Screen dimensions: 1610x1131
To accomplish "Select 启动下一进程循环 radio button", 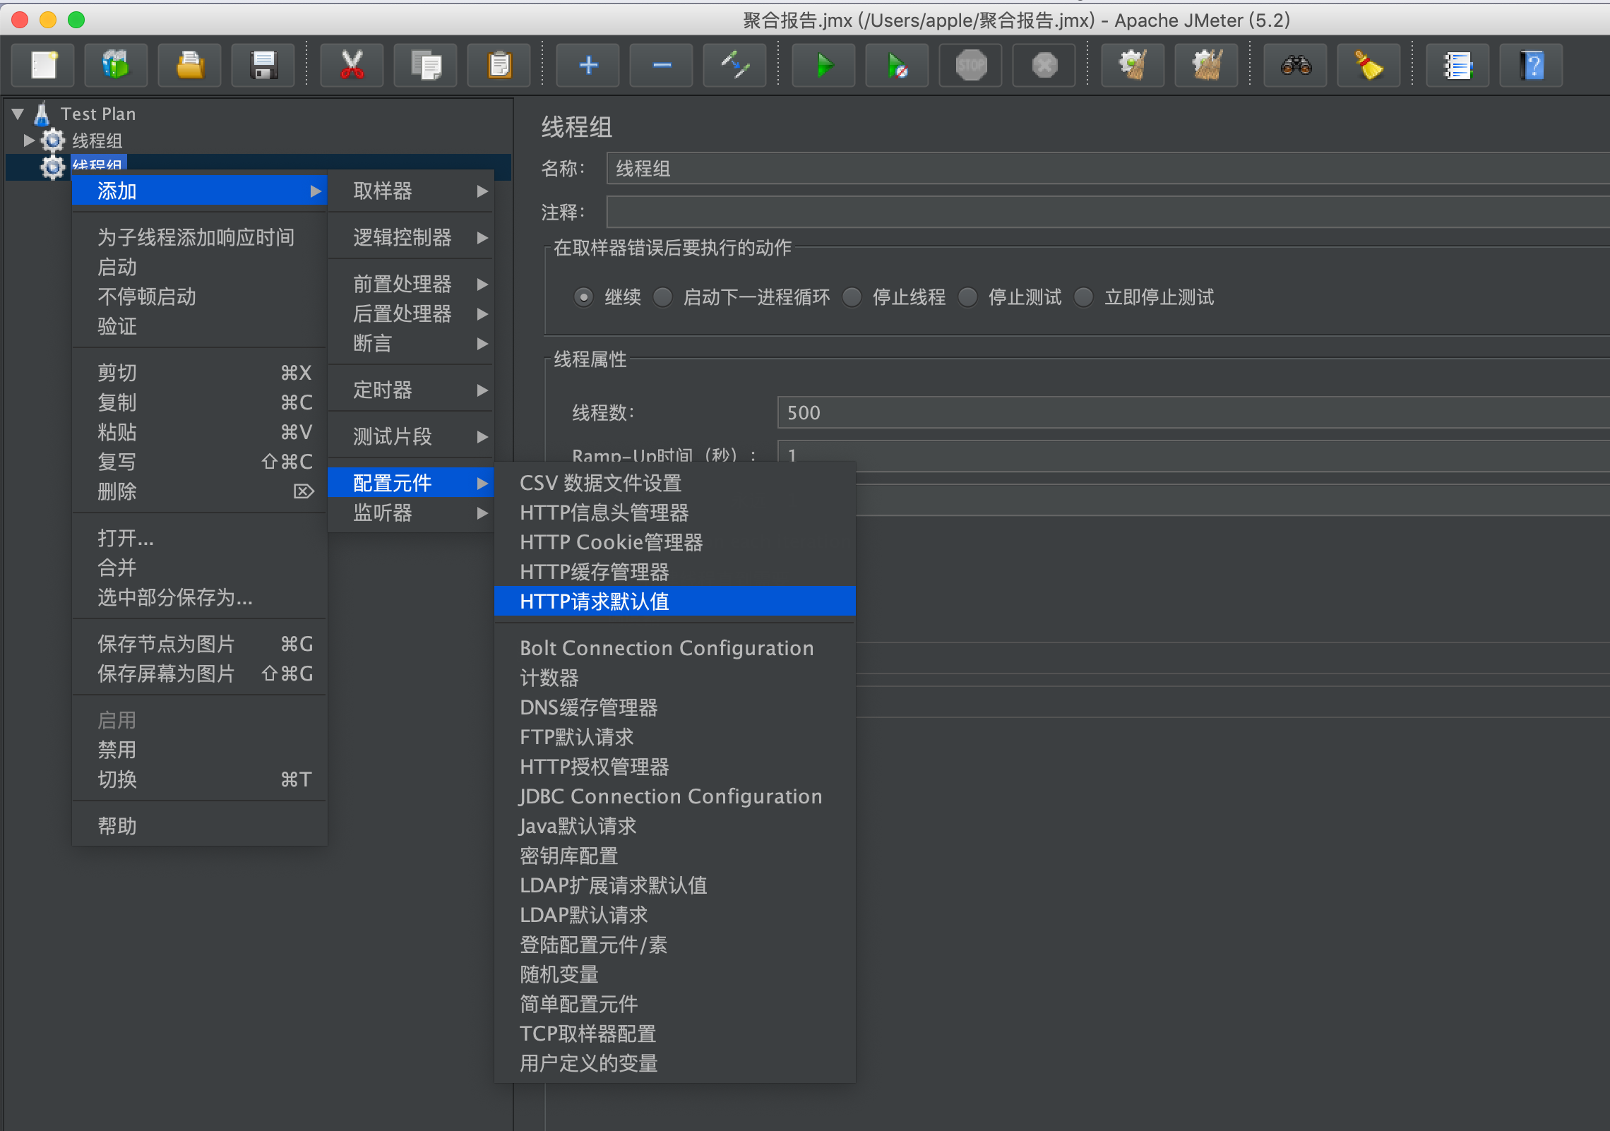I will tap(662, 297).
